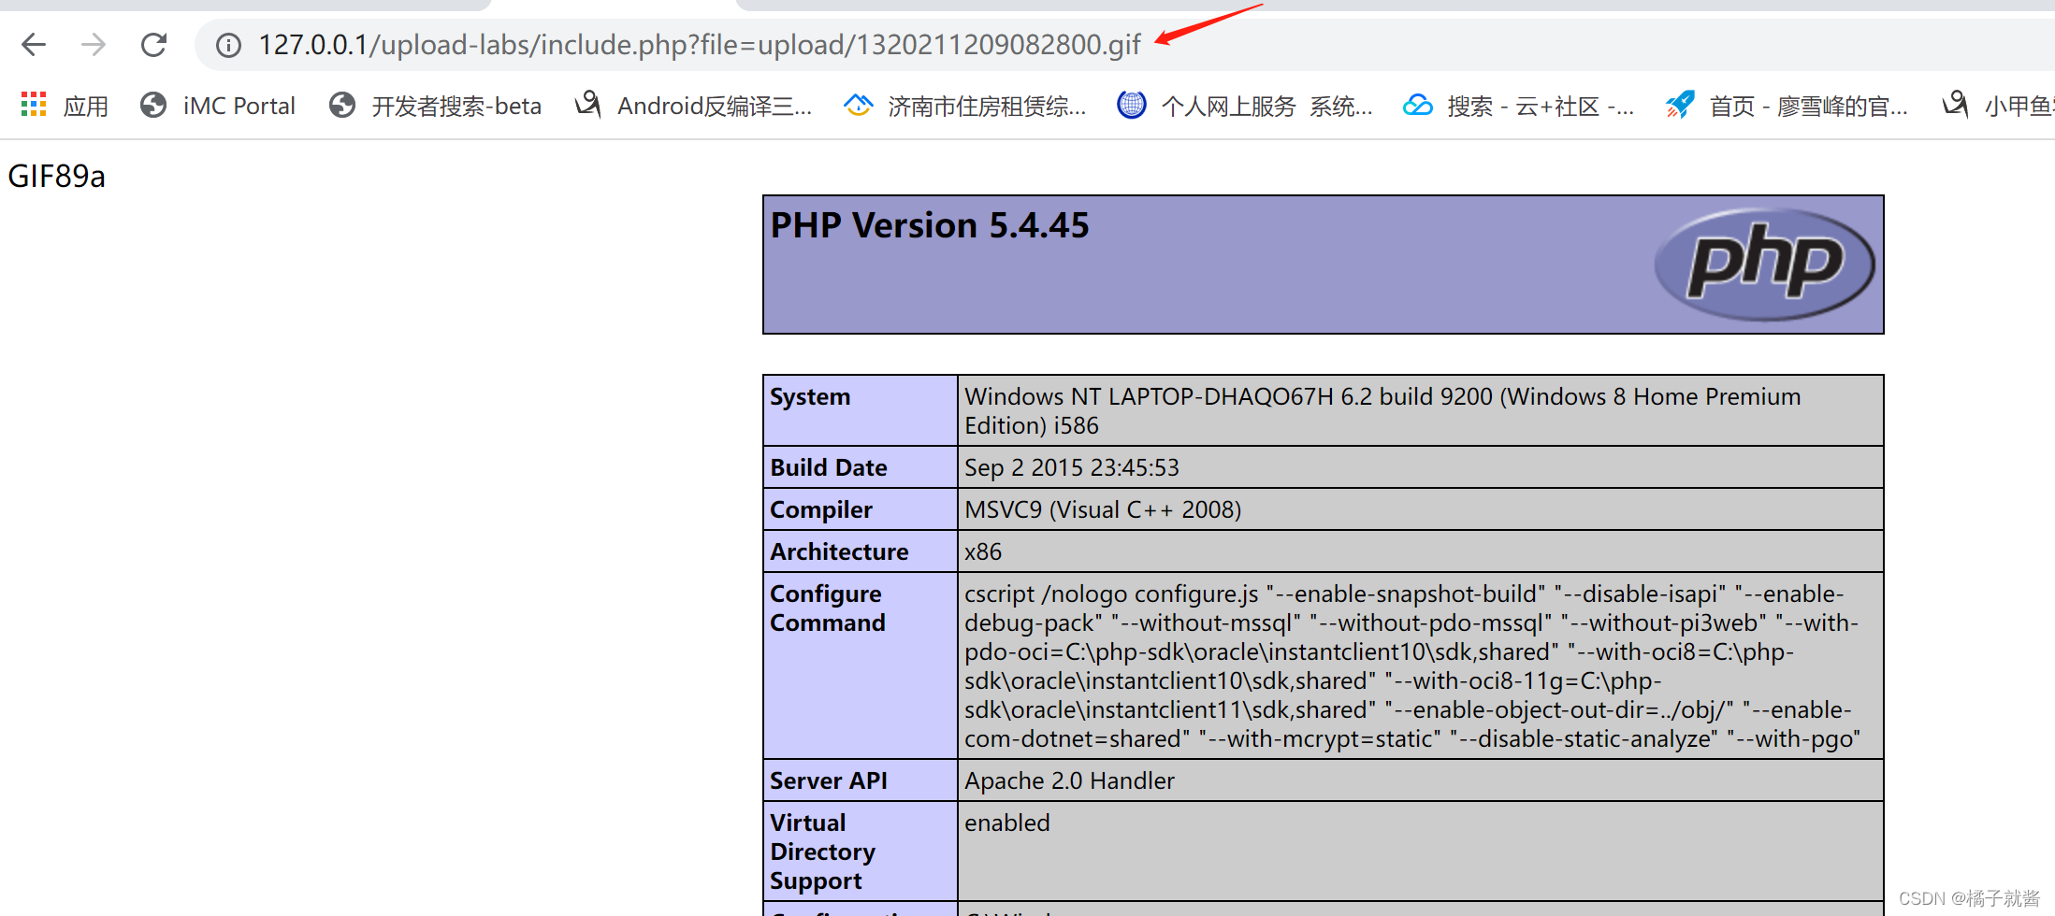The height and width of the screenshot is (916, 2055).
Task: Click the 小甲鱼 bookmark favicon
Action: 1955,105
